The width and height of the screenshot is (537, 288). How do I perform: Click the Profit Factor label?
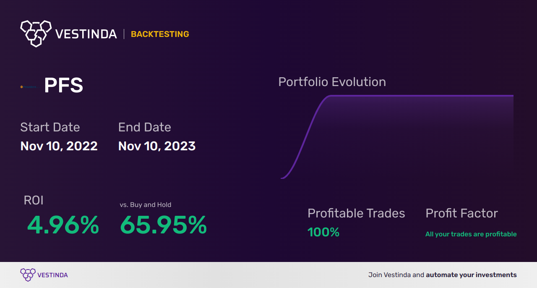click(x=461, y=213)
